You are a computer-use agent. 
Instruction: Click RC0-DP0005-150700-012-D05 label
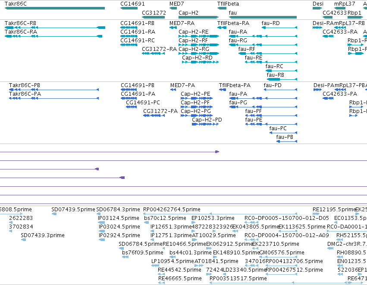286,218
